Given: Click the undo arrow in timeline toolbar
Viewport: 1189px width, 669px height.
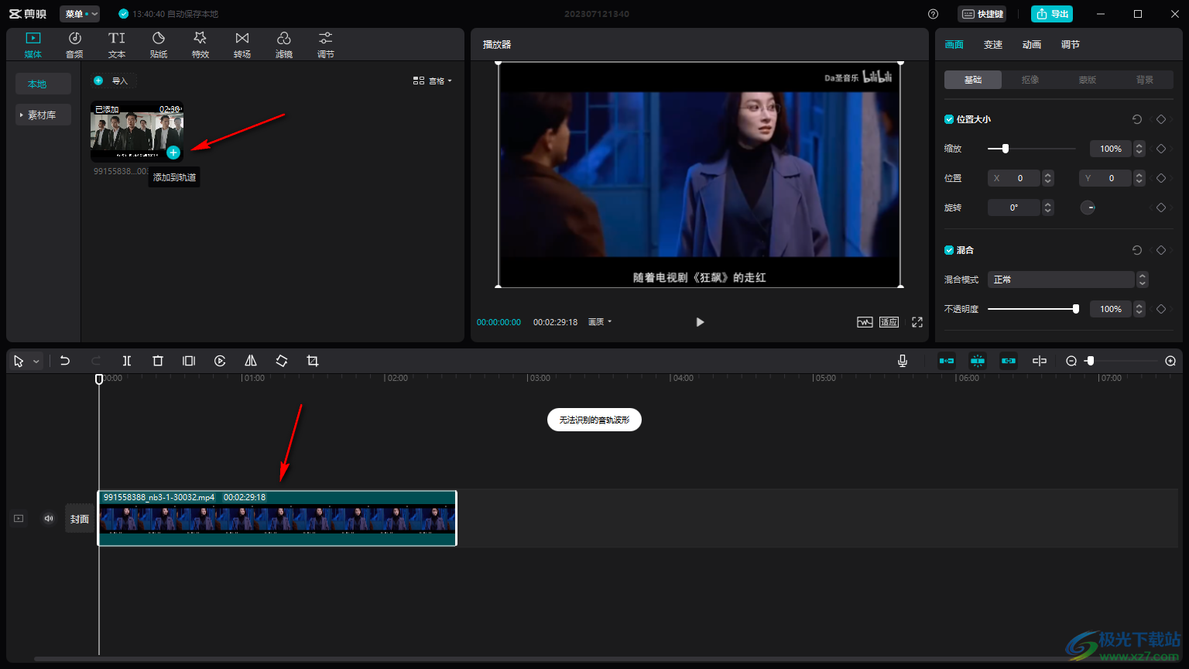Looking at the screenshot, I should (65, 361).
